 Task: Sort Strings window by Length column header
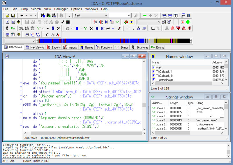[177, 103]
